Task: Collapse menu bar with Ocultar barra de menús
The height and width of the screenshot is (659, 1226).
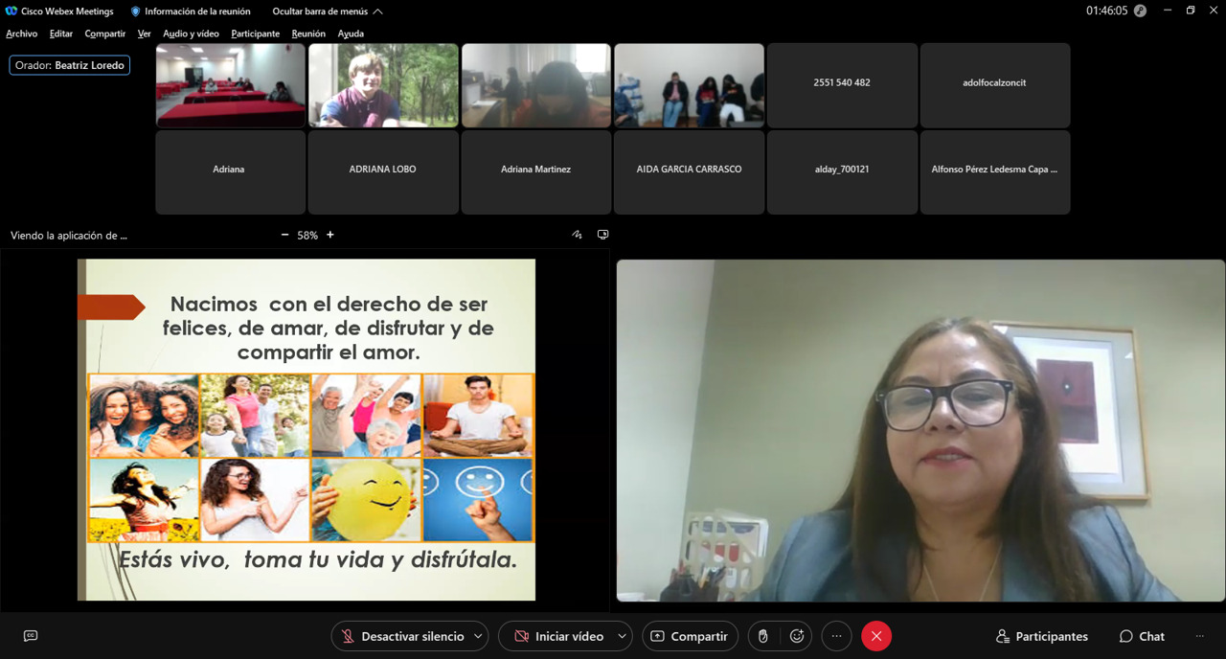Action: click(x=328, y=11)
